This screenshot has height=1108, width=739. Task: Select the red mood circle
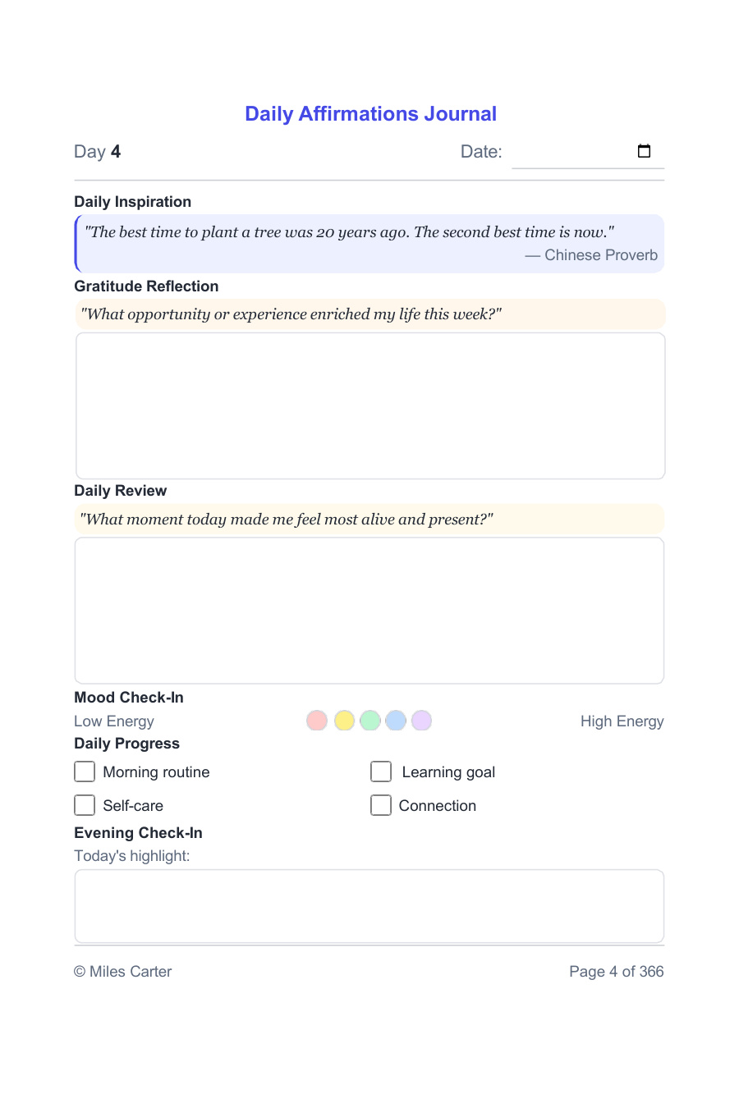click(x=317, y=721)
